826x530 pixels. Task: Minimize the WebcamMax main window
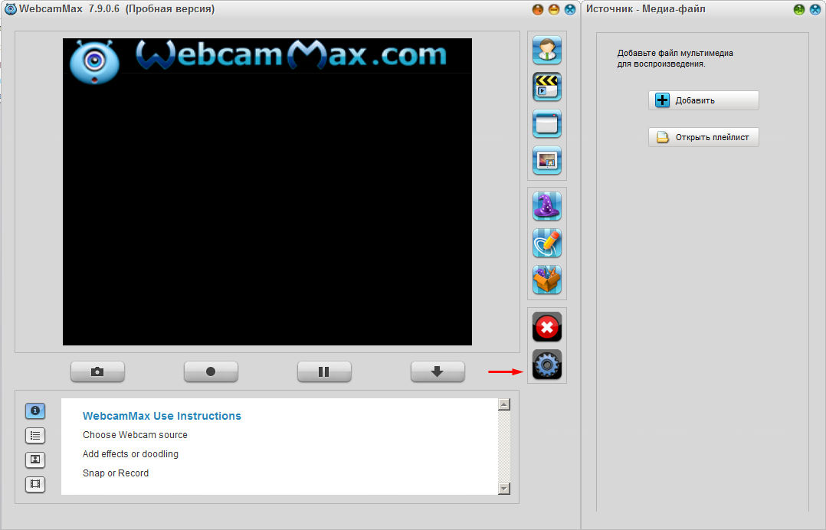click(554, 9)
